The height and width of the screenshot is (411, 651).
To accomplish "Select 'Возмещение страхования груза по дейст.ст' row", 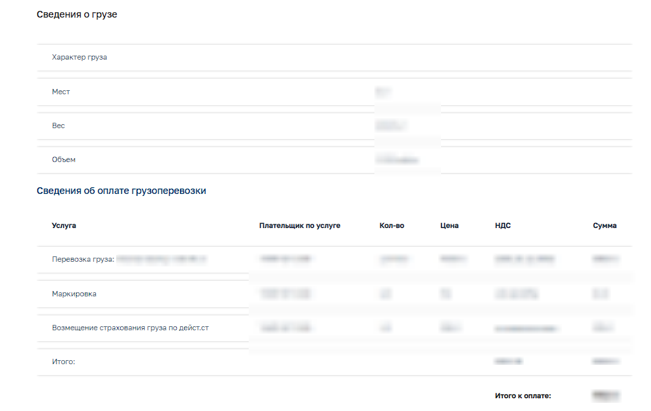I will click(130, 328).
